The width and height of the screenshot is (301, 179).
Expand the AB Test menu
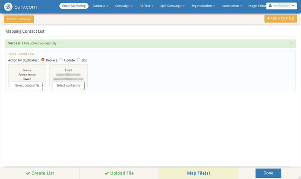tap(146, 6)
